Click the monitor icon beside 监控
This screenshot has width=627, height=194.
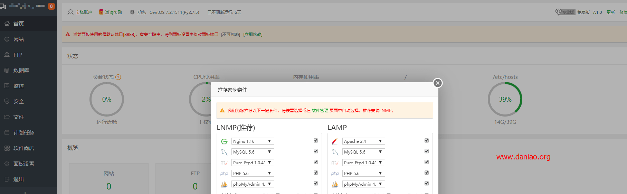[7, 86]
